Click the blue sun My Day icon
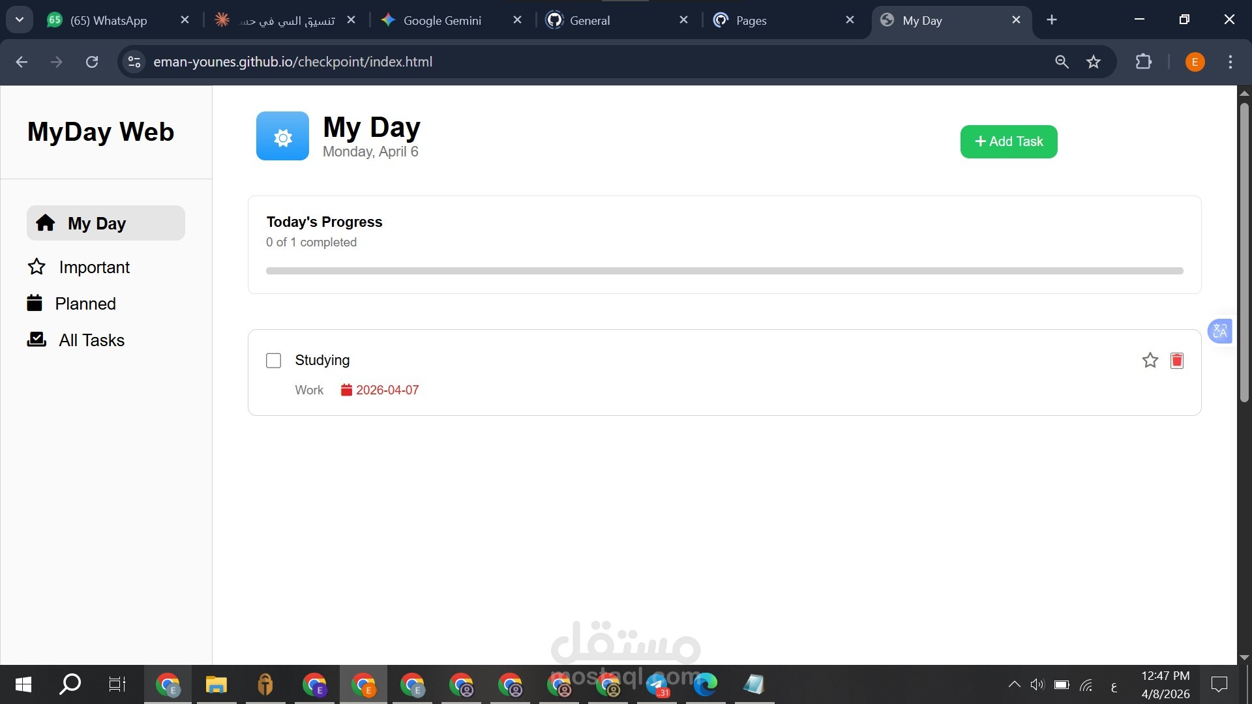This screenshot has width=1252, height=704. coord(282,136)
